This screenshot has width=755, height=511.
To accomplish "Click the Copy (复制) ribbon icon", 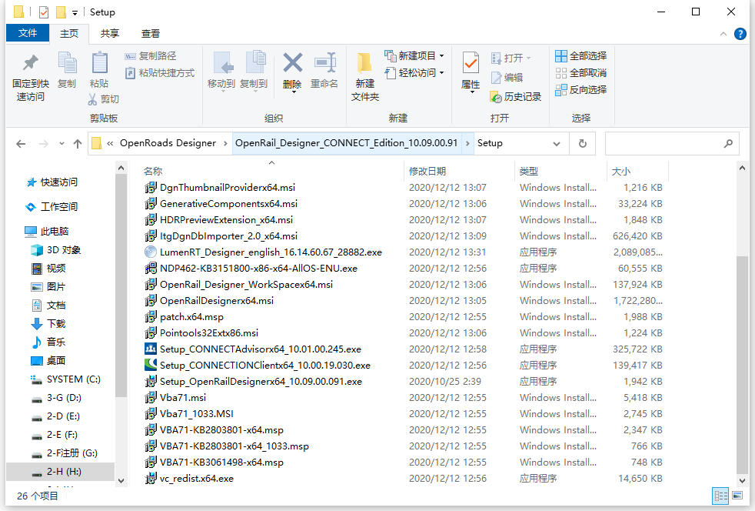I will [x=67, y=63].
